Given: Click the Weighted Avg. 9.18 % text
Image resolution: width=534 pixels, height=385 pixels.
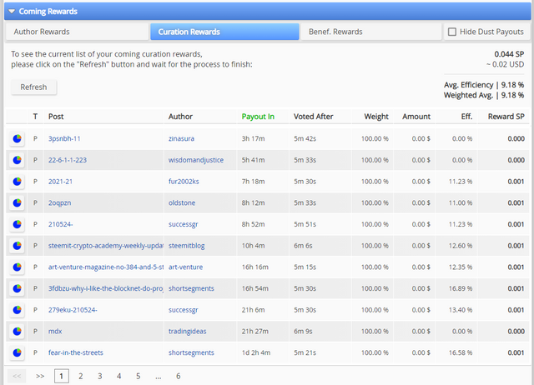Looking at the screenshot, I should [x=484, y=95].
